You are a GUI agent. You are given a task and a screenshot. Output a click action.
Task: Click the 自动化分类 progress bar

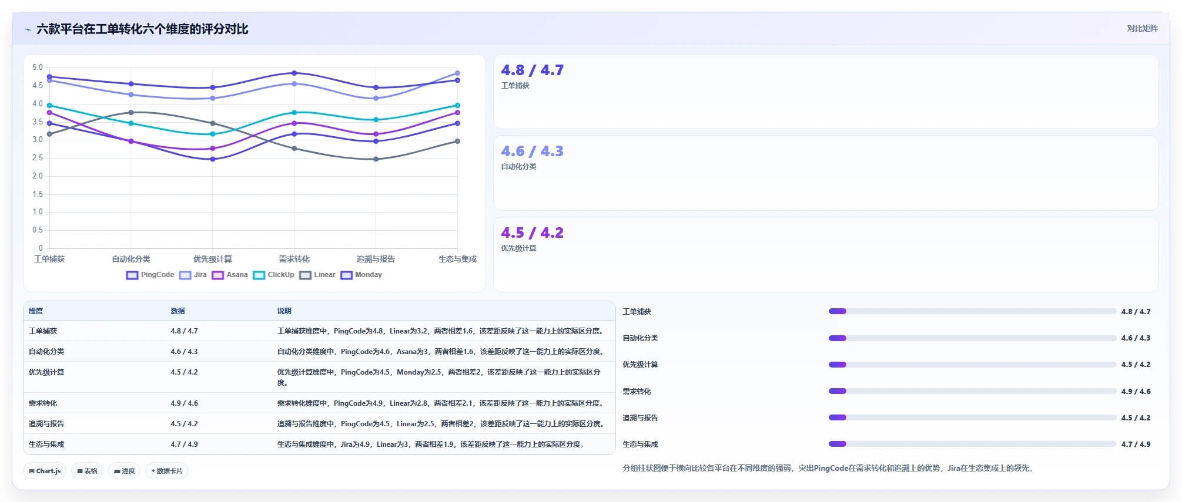click(x=972, y=338)
